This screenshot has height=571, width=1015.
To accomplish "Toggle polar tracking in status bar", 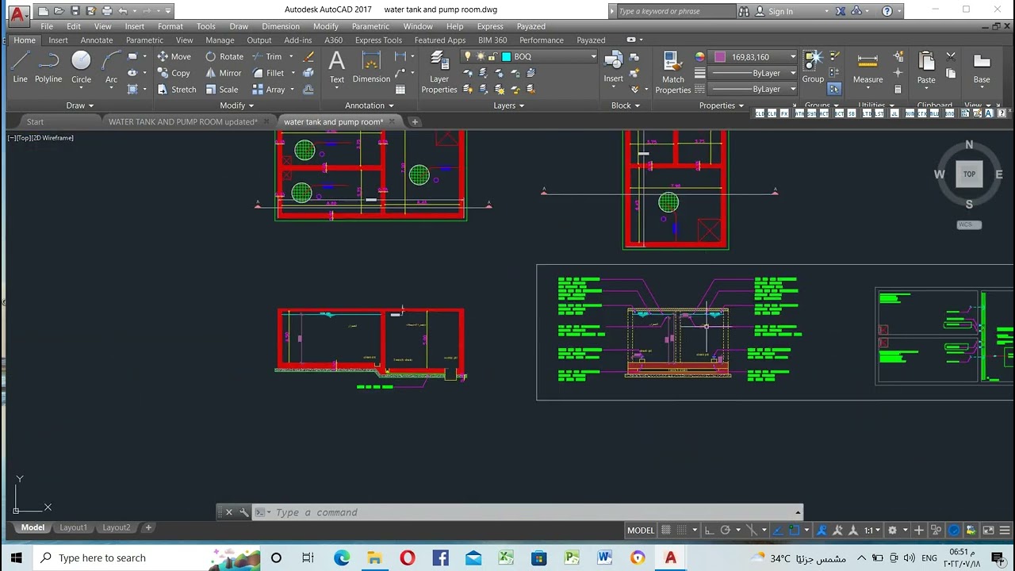I will coord(725,530).
